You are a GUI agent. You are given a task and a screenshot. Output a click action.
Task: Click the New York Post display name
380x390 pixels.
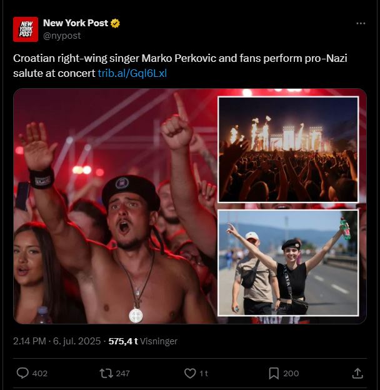pyautogui.click(x=76, y=23)
